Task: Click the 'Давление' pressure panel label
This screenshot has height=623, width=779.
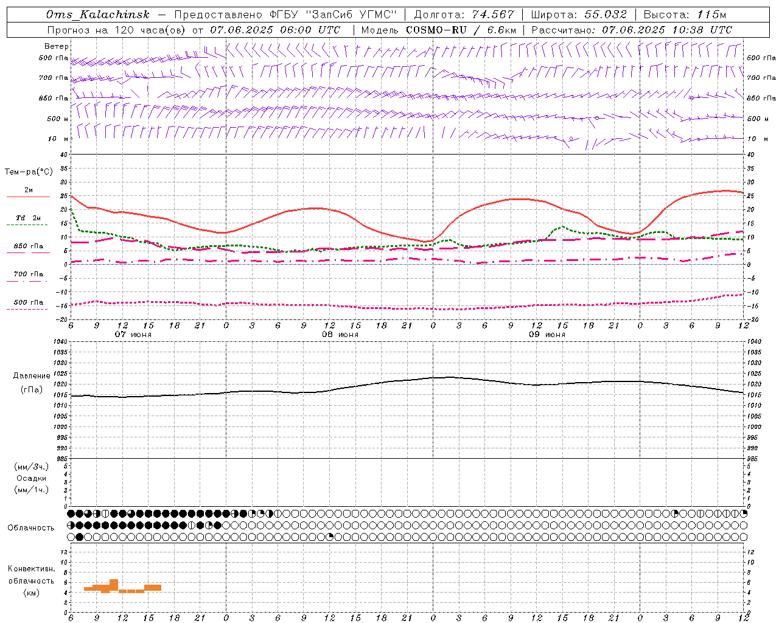Action: [32, 376]
